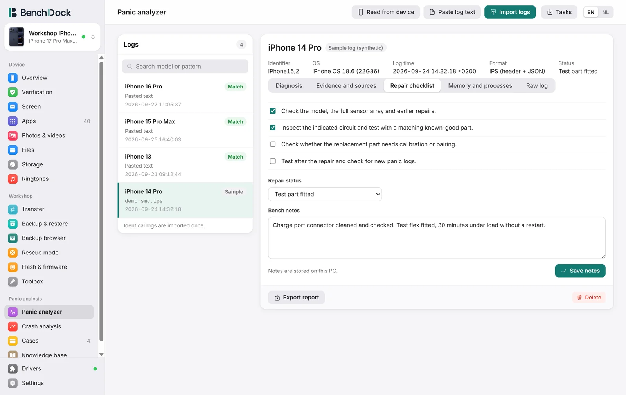Open Knowledge base in sidebar
The height and width of the screenshot is (395, 626).
pyautogui.click(x=49, y=355)
